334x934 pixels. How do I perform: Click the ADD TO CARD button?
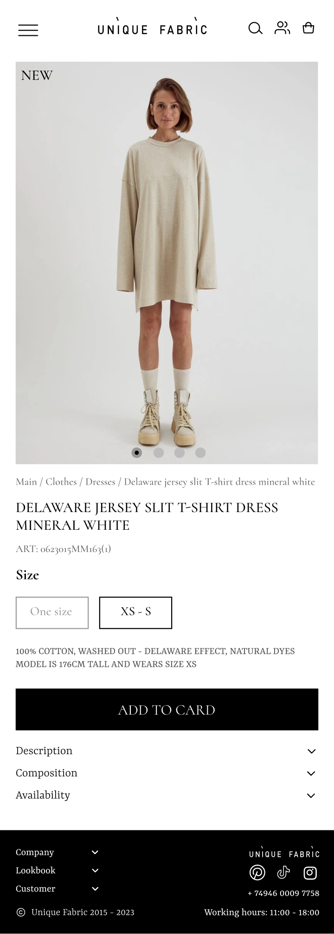(x=167, y=710)
